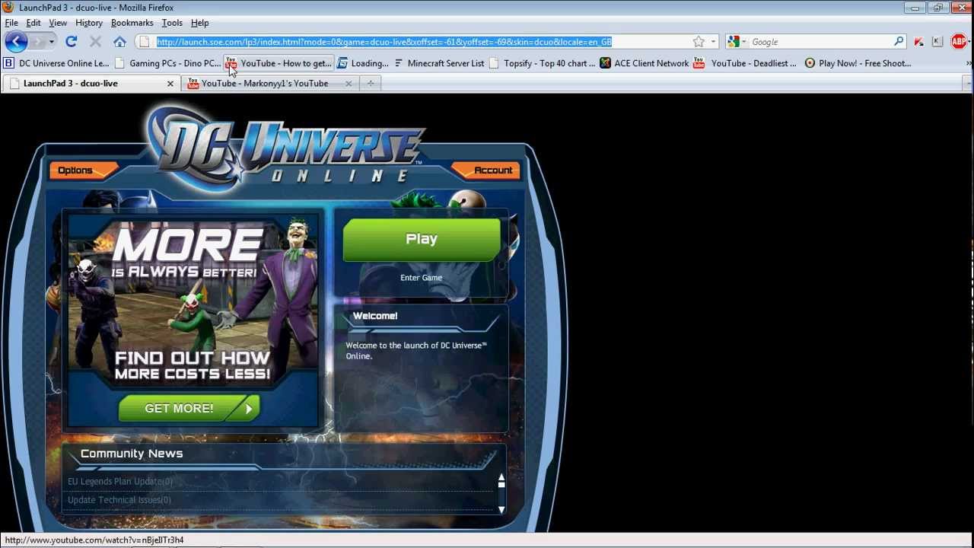This screenshot has width=974, height=548.
Task: Click the Welcome! panel heading
Action: point(375,316)
